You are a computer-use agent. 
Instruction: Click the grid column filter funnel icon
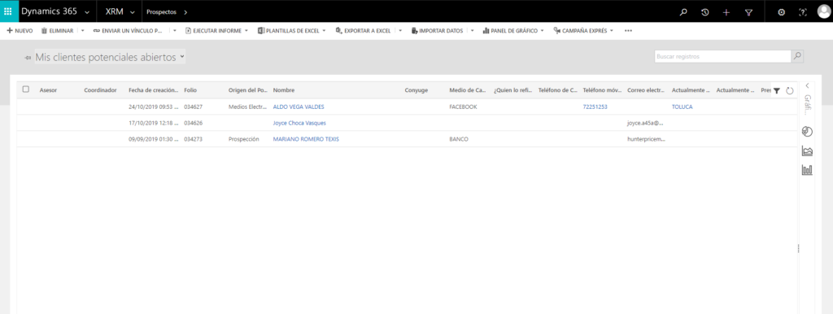776,91
